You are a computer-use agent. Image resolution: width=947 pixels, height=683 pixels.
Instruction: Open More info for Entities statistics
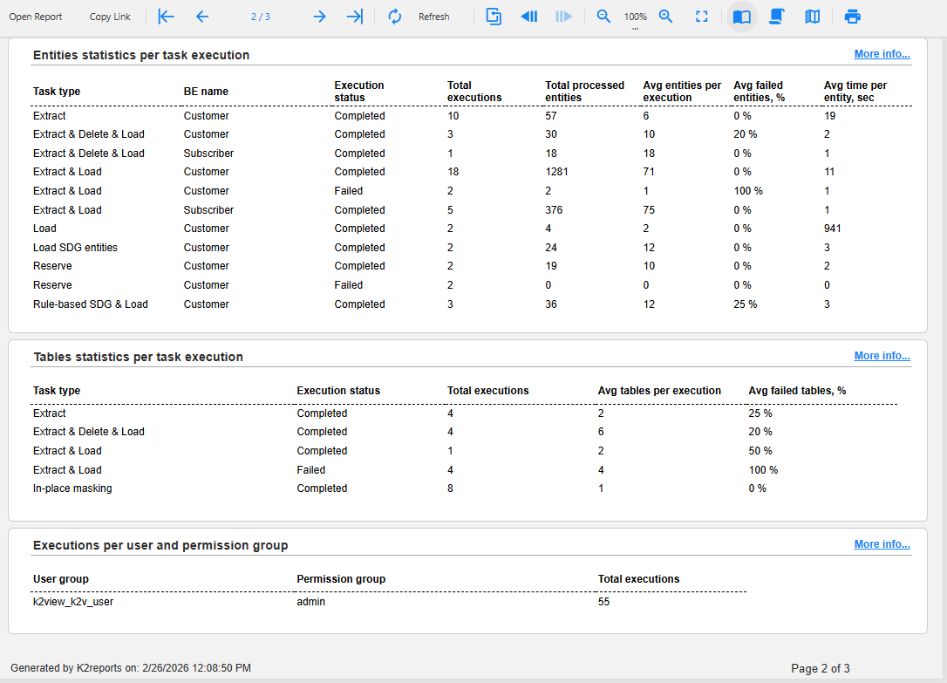882,54
